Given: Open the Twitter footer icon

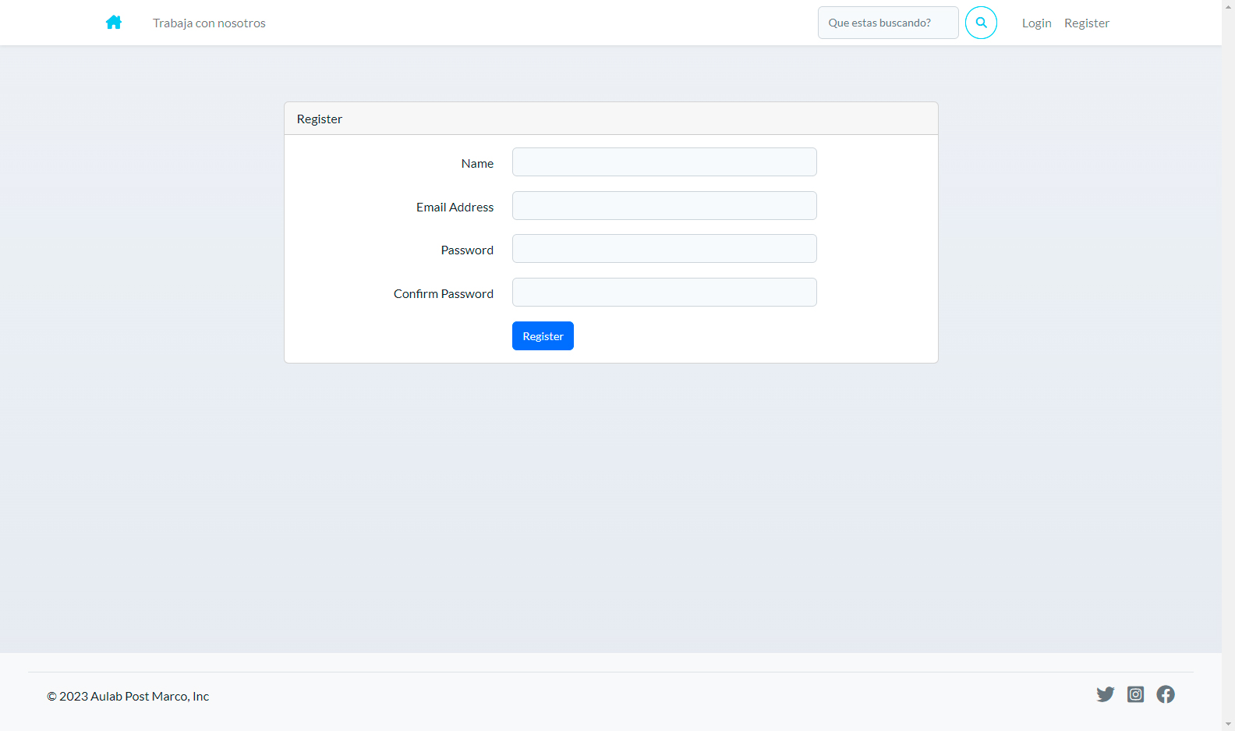Looking at the screenshot, I should click(1105, 694).
